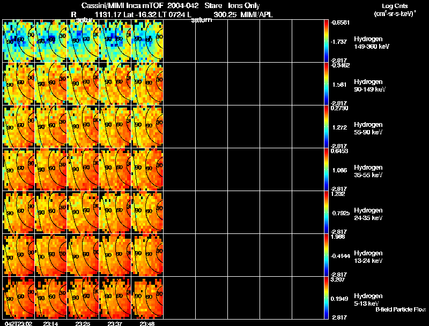Click the 300.25 MIMI/APL header text
This screenshot has height=326, width=429.
click(x=243, y=15)
